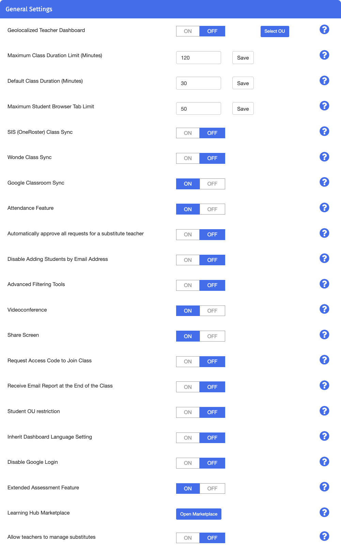The width and height of the screenshot is (341, 551).
Task: Disable the Videoconference feature
Action: 212,311
